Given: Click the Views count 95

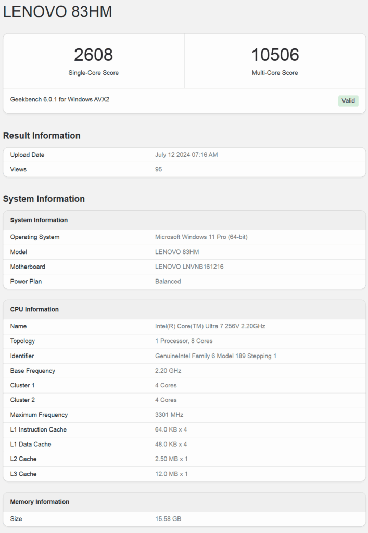Looking at the screenshot, I should (x=158, y=169).
